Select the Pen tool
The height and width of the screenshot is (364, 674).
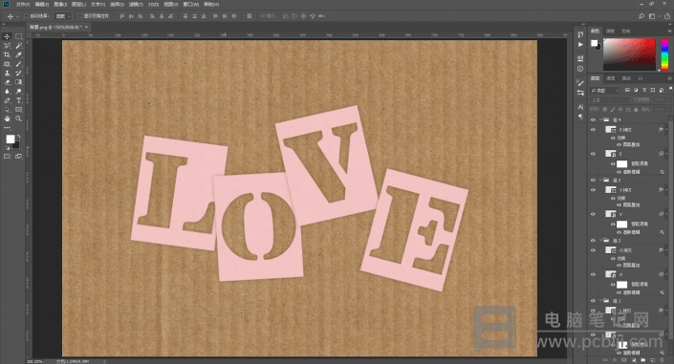click(x=7, y=100)
